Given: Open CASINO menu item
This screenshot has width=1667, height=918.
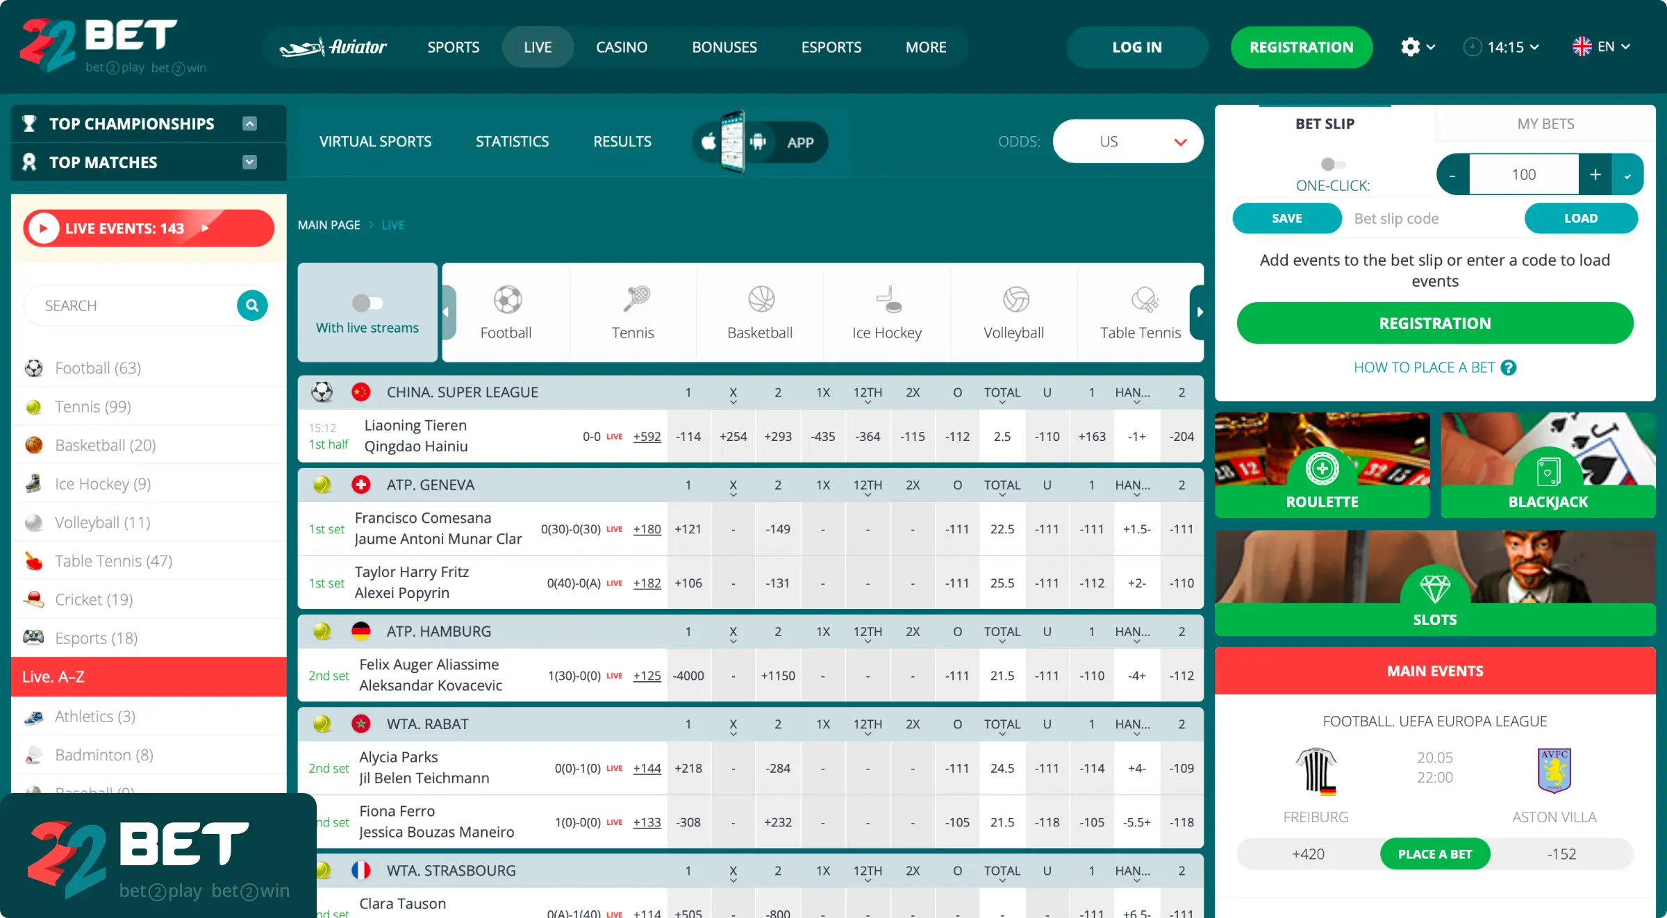Looking at the screenshot, I should (x=622, y=47).
